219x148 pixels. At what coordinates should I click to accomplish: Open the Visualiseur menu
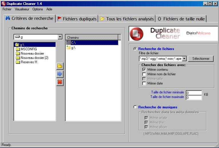tap(22, 9)
